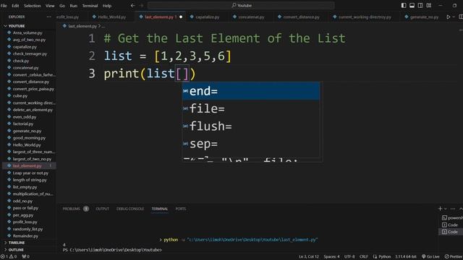Open even_odd.py in explorer
463x260 pixels.
click(x=24, y=117)
